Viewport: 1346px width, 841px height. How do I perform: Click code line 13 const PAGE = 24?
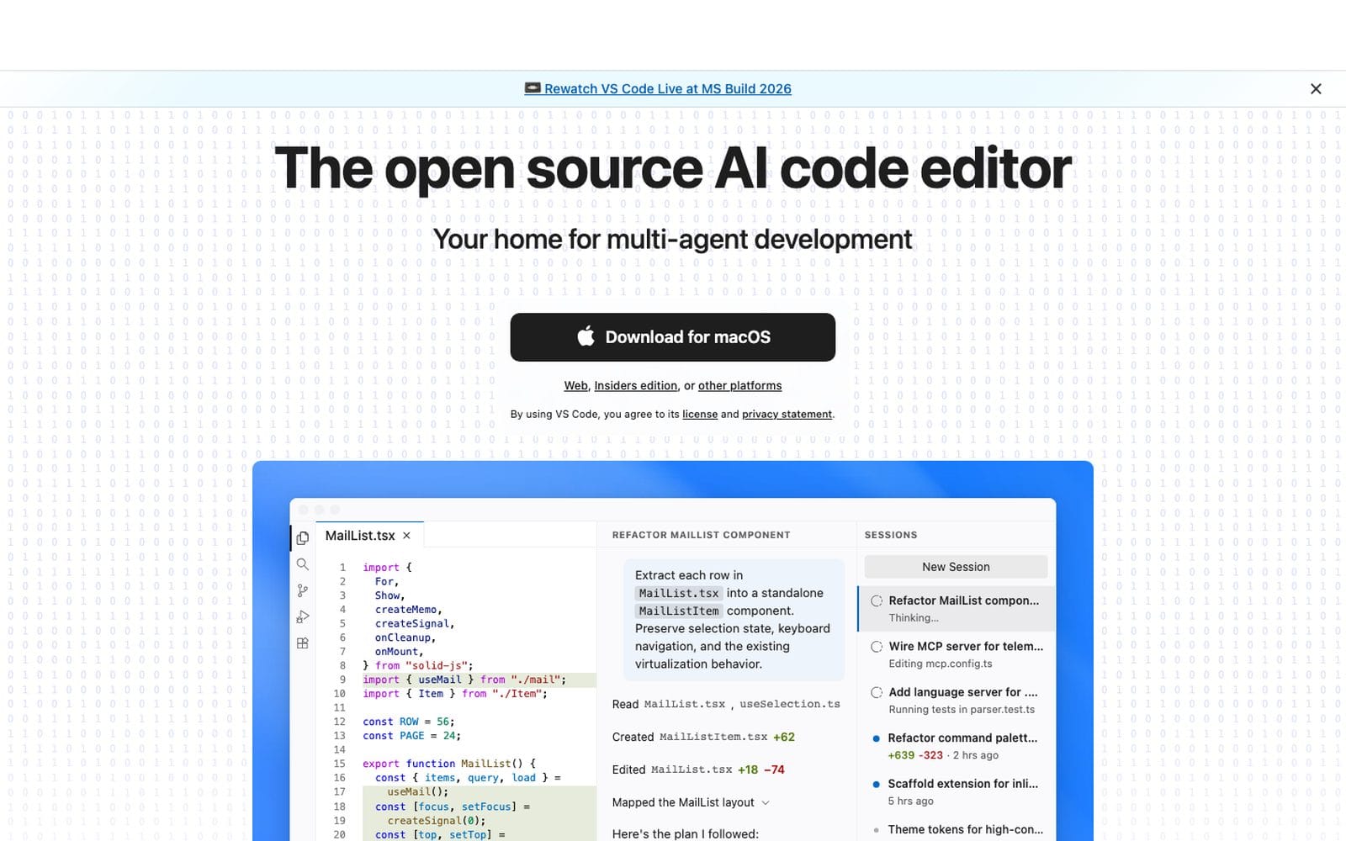411,736
